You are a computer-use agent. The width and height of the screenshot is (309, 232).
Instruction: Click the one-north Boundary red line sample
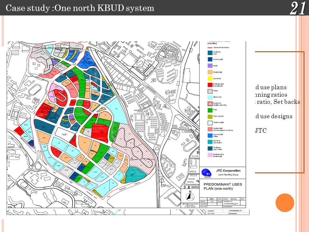(x=210, y=48)
